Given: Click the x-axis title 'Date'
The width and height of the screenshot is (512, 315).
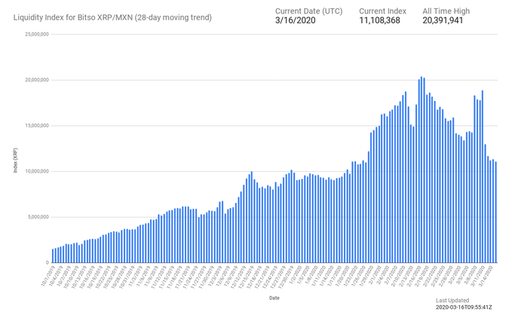Looking at the screenshot, I should point(274,298).
